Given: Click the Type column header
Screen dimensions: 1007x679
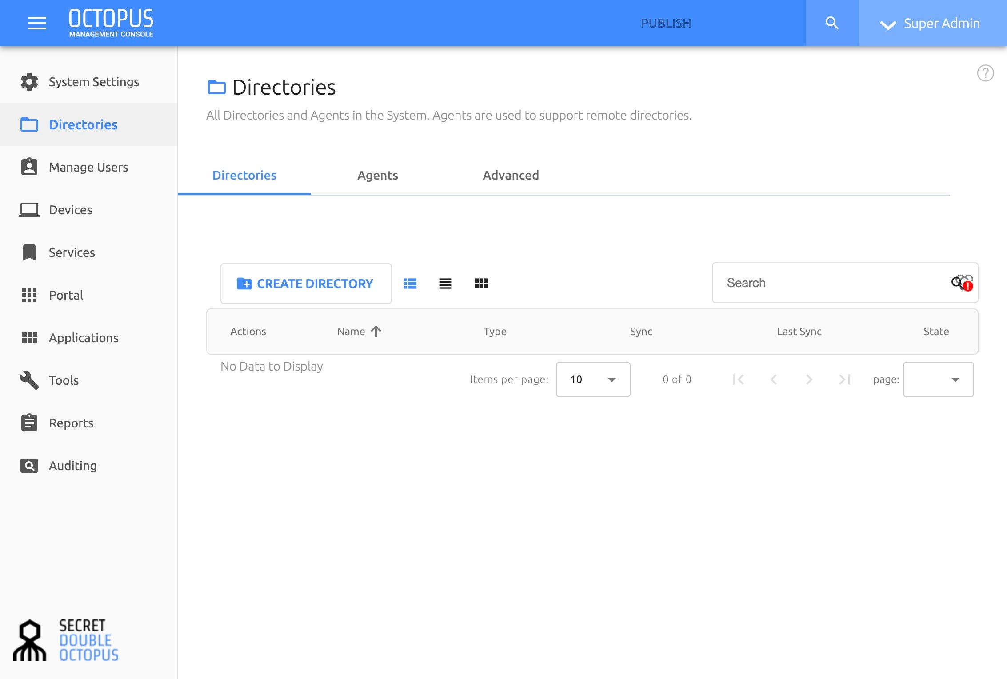Looking at the screenshot, I should (495, 332).
